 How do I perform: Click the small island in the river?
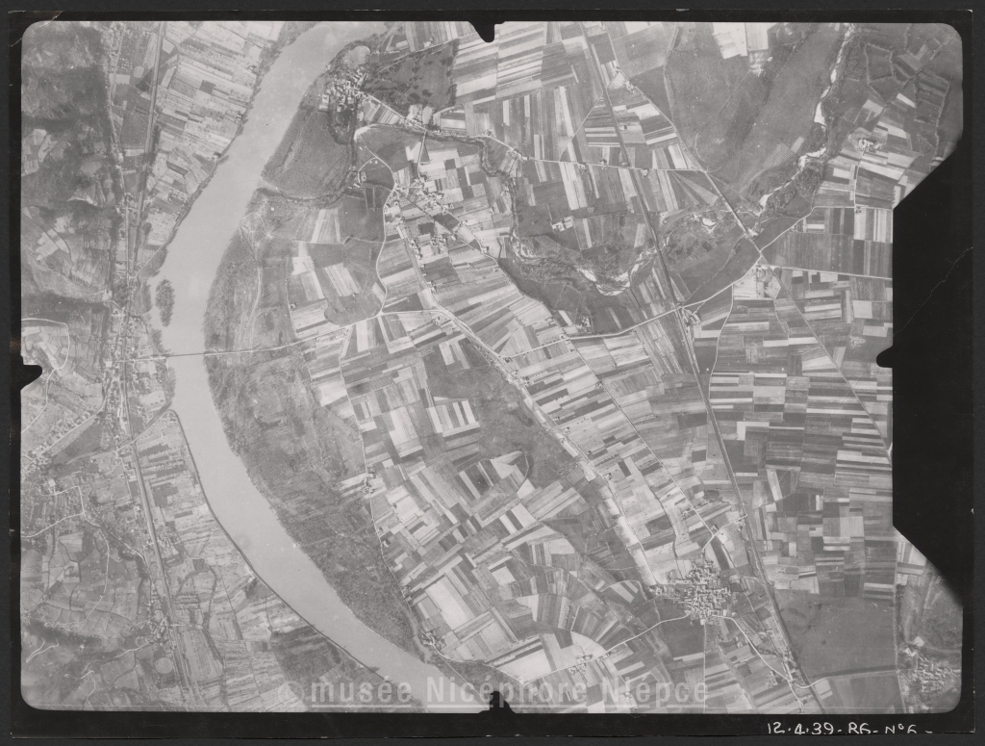coord(164,298)
